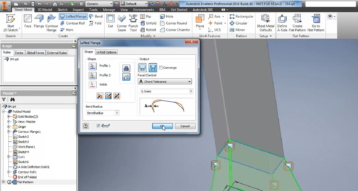Open the Environments menu

143,10
